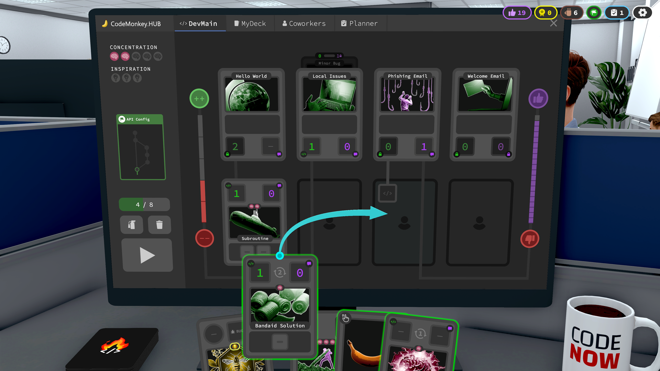Switch to the MyDeck tab

(x=252, y=23)
